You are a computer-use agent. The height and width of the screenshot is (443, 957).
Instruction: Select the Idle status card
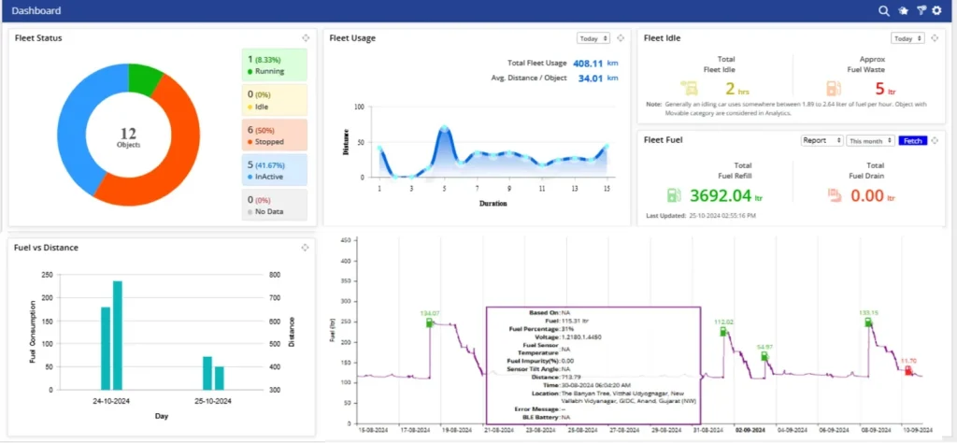[x=275, y=100]
